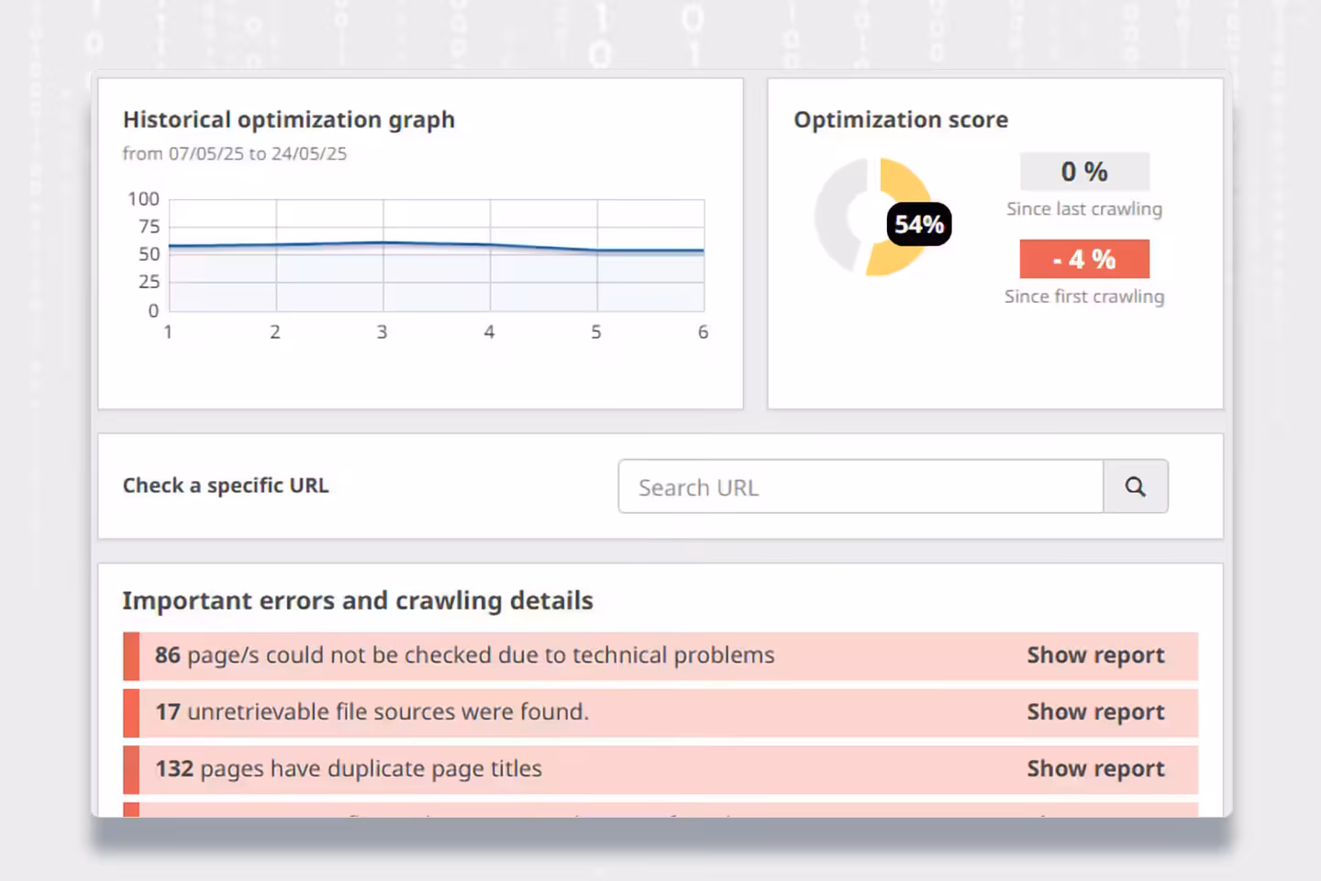
Task: Click the magnifying glass search icon
Action: coord(1136,486)
